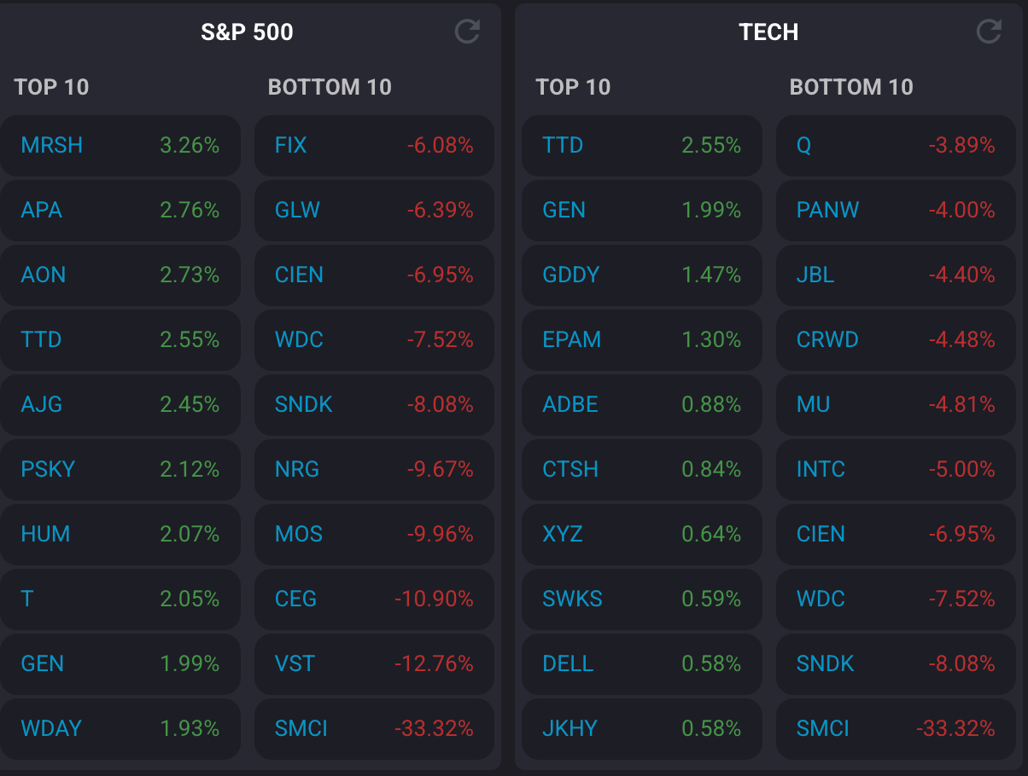Open the PANW ticker link

coord(827,211)
